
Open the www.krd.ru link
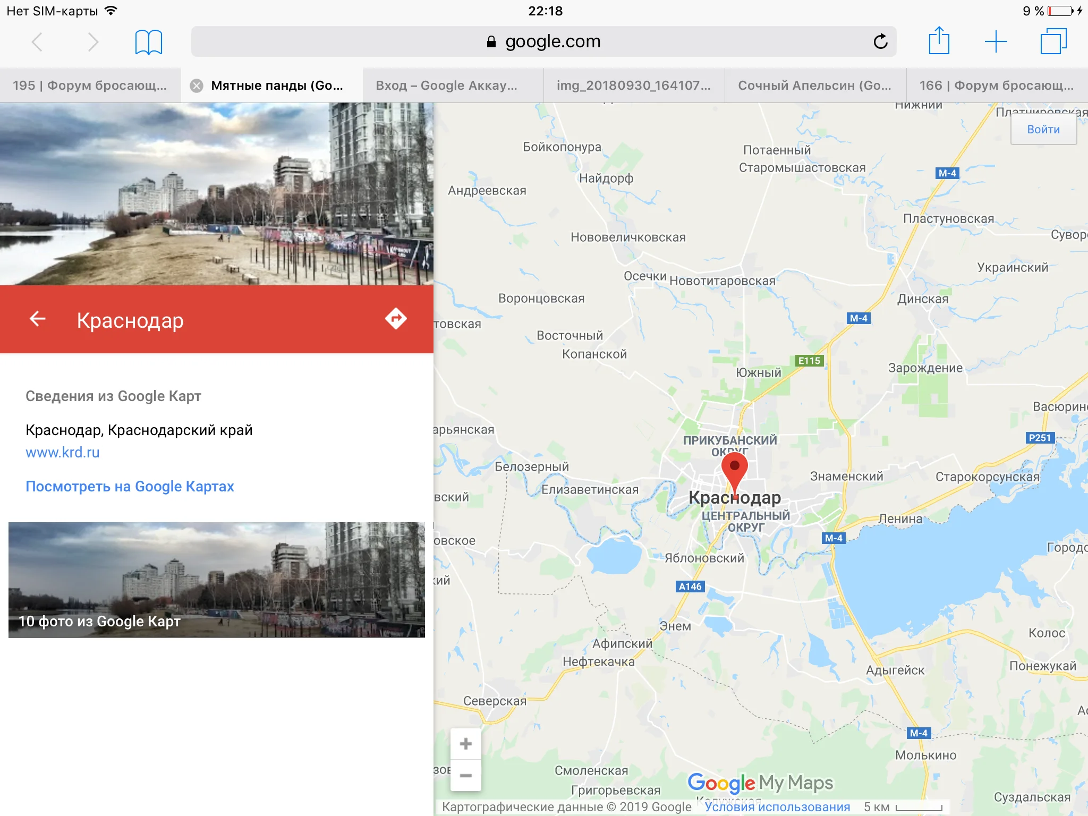[63, 453]
